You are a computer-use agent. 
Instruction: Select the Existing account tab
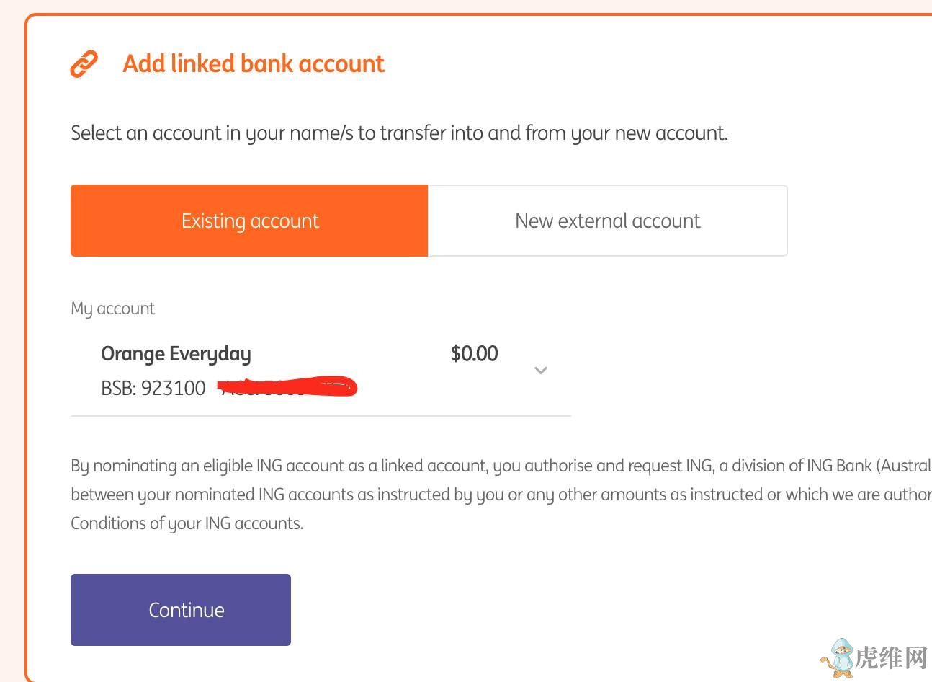coord(249,221)
